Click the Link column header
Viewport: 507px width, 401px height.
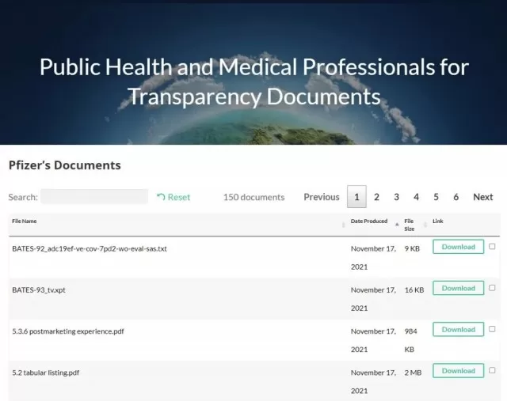click(x=438, y=221)
